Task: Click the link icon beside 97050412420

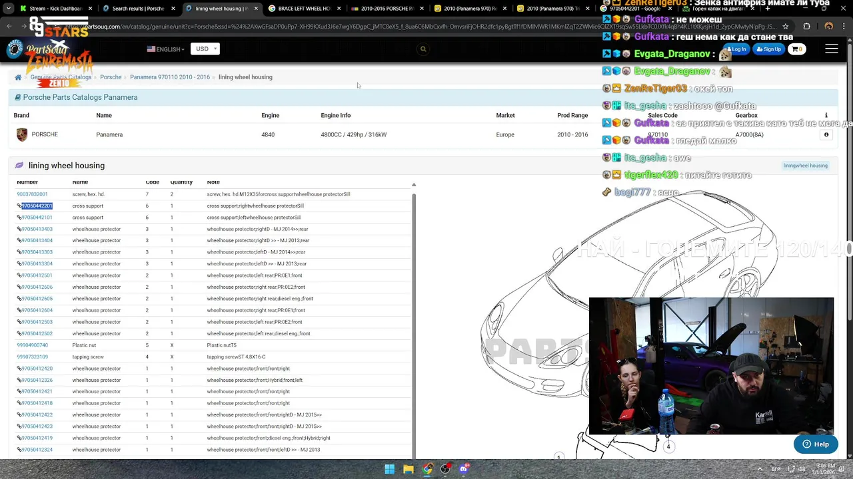Action: coord(19,369)
